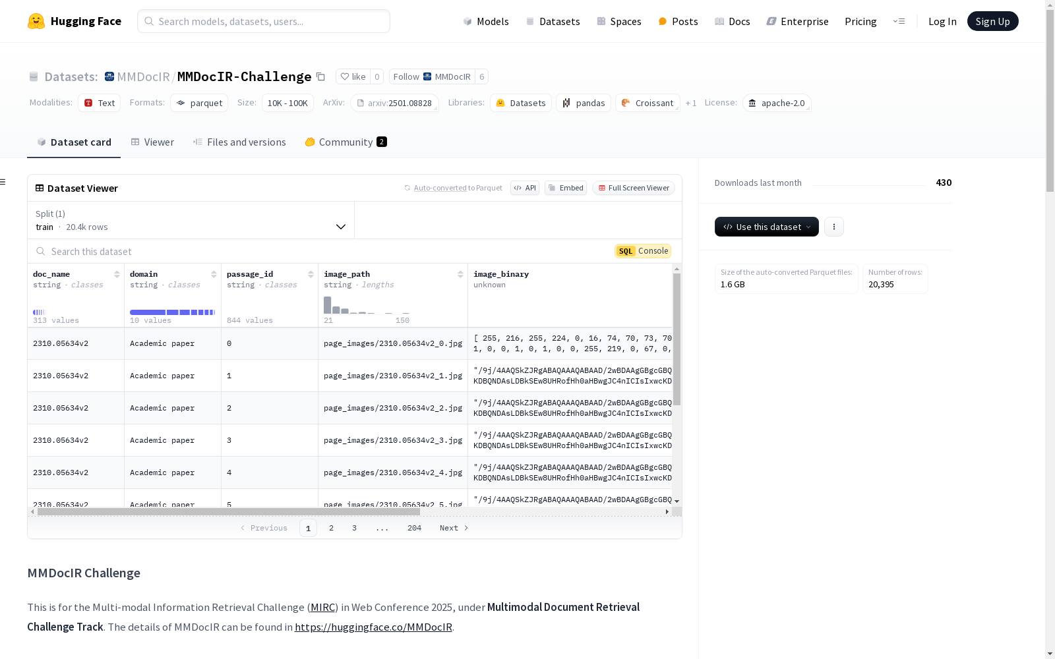This screenshot has height=659, width=1055.
Task: Click the table vertical scrollbar
Action: 677,339
